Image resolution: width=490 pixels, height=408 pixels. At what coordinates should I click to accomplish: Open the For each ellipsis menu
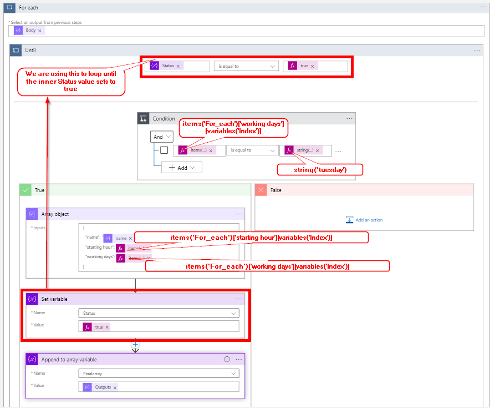483,7
